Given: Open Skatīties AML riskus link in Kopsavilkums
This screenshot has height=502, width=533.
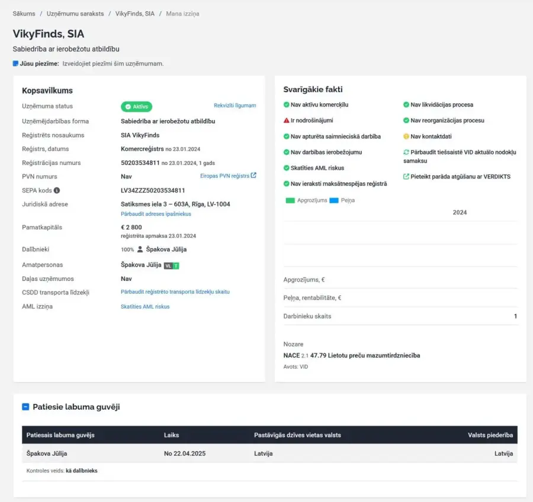Looking at the screenshot, I should (x=145, y=306).
